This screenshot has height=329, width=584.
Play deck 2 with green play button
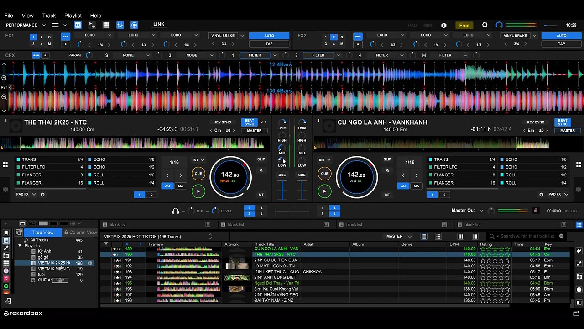pyautogui.click(x=324, y=191)
